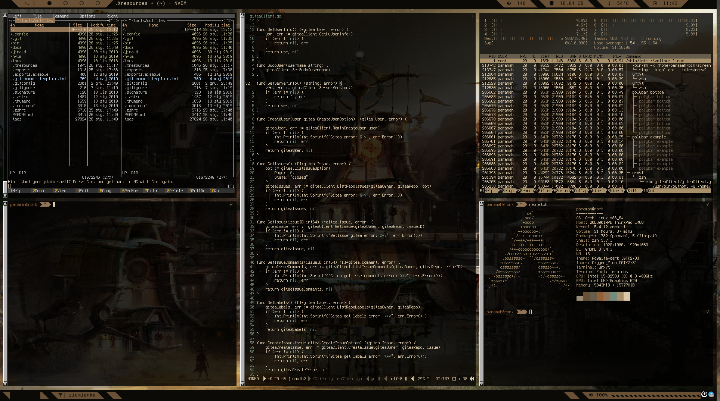This screenshot has width=720, height=401.
Task: Click scroll-up arrow of Midnight Commander terminal
Action: tap(5, 15)
